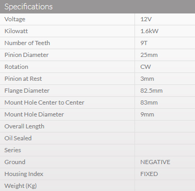Click the FIXED housing index value
The image size is (195, 191).
click(149, 174)
